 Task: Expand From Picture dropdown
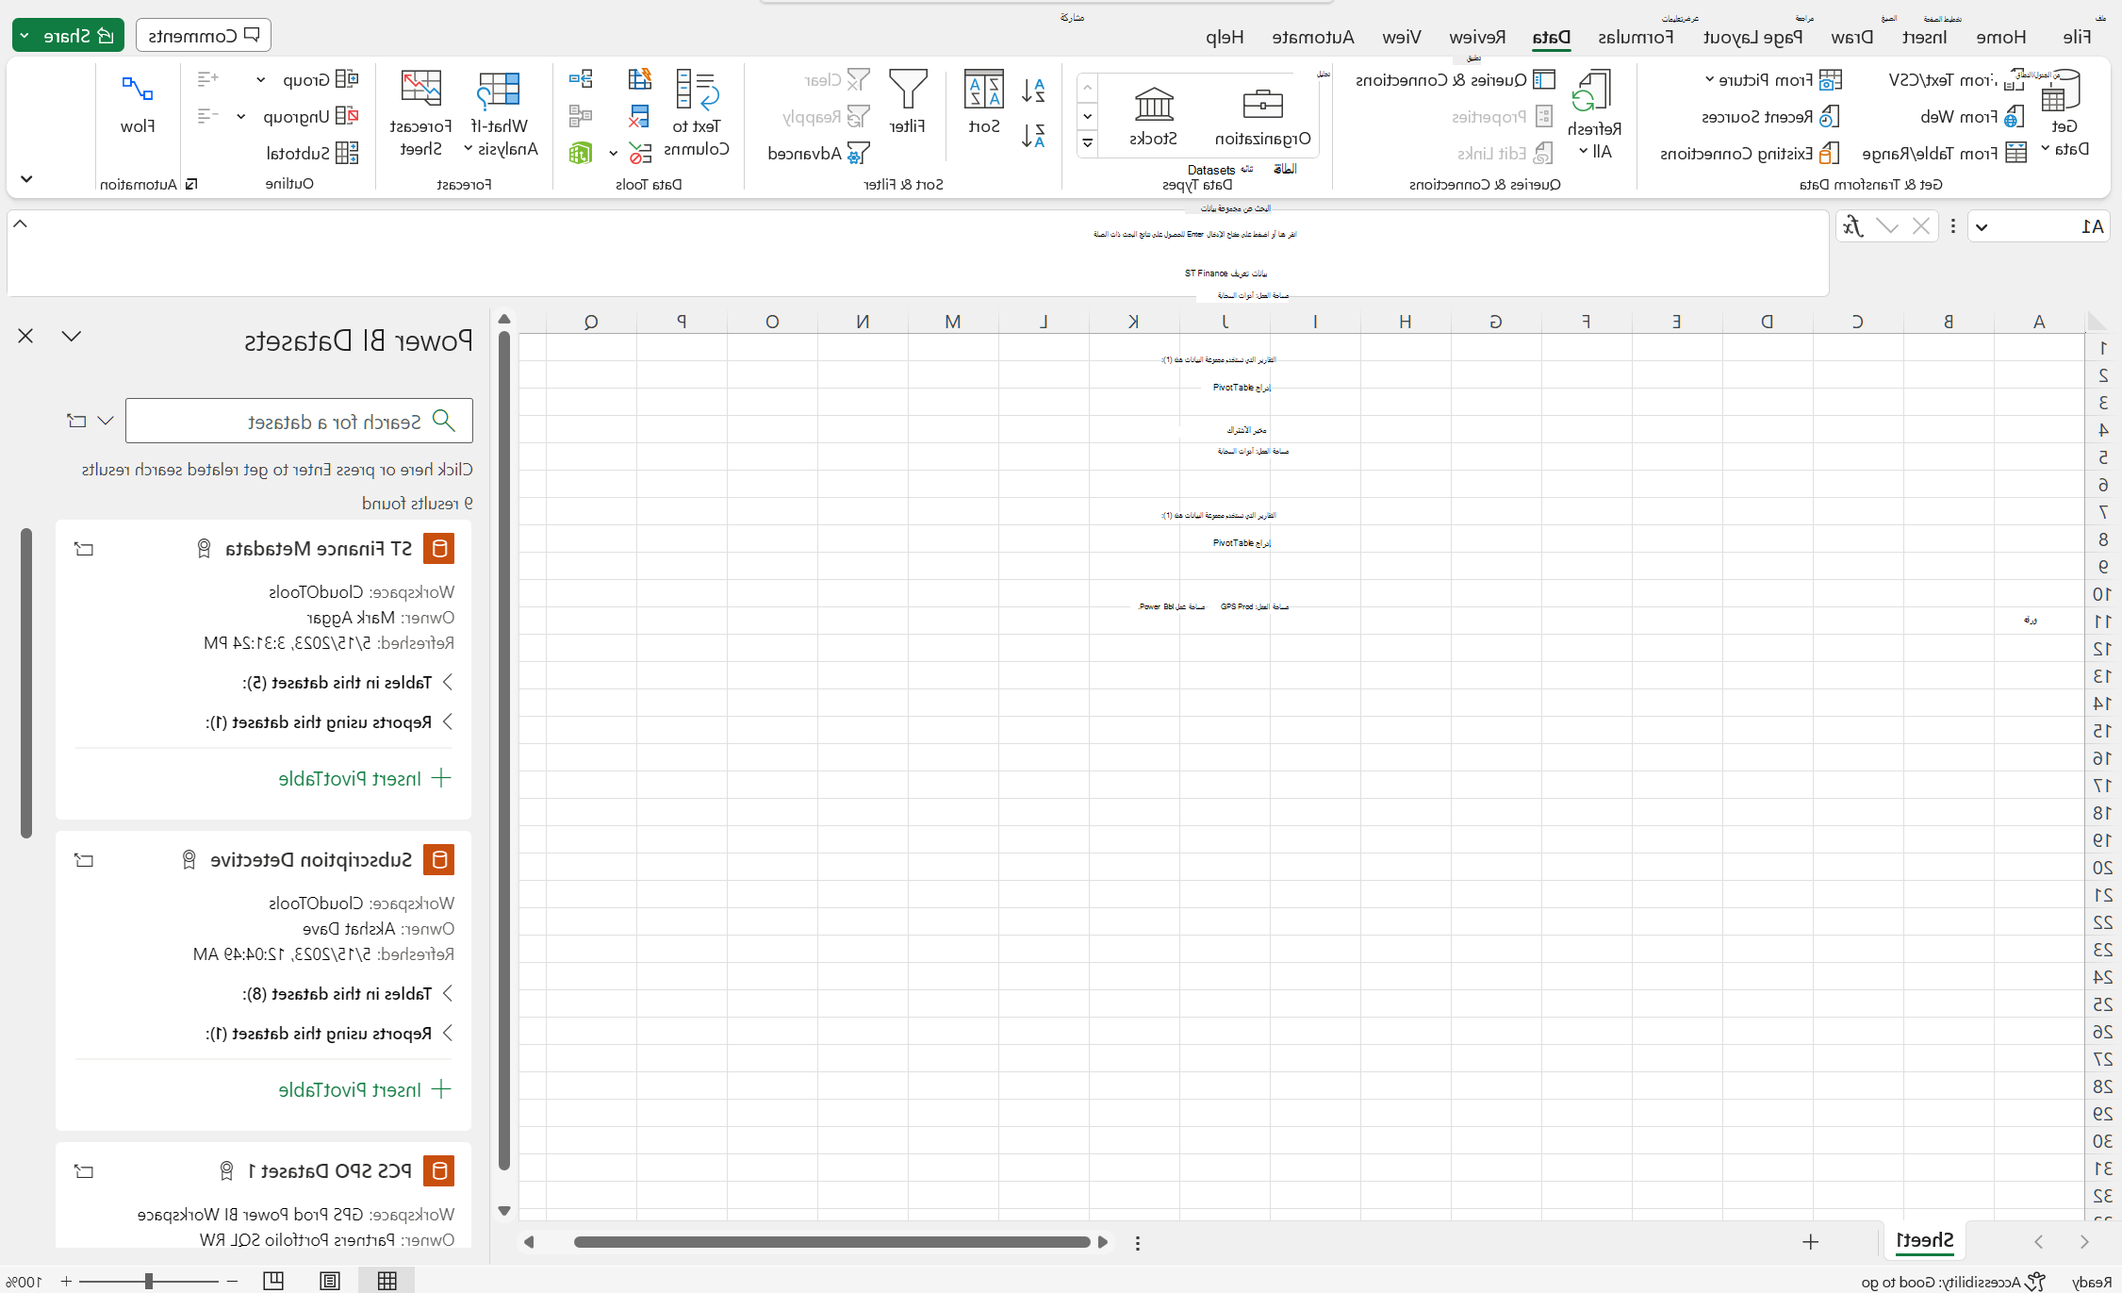1709,80
